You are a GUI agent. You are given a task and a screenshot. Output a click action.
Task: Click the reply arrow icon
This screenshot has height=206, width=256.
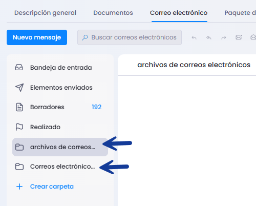pyautogui.click(x=194, y=37)
